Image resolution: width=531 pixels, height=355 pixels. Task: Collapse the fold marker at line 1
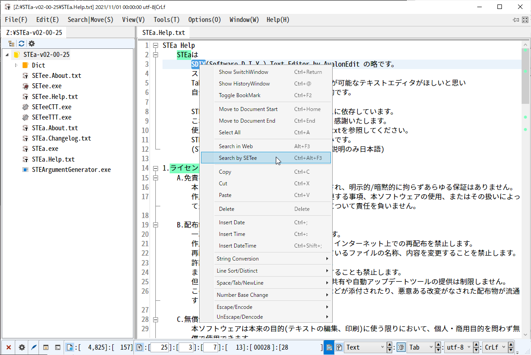click(x=155, y=45)
